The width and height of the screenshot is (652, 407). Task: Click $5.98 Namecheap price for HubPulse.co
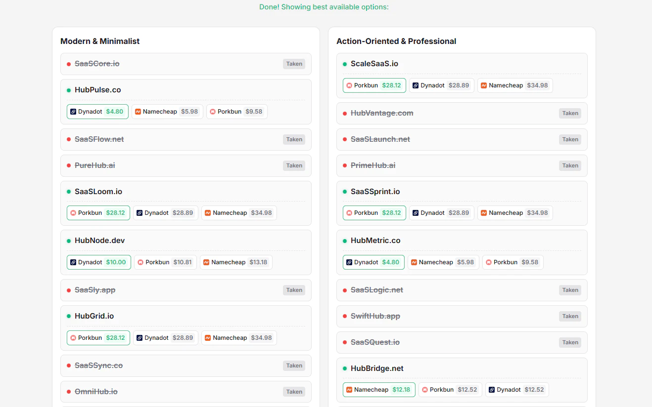click(189, 112)
